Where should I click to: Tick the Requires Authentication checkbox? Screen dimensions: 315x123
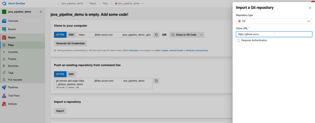click(x=238, y=40)
